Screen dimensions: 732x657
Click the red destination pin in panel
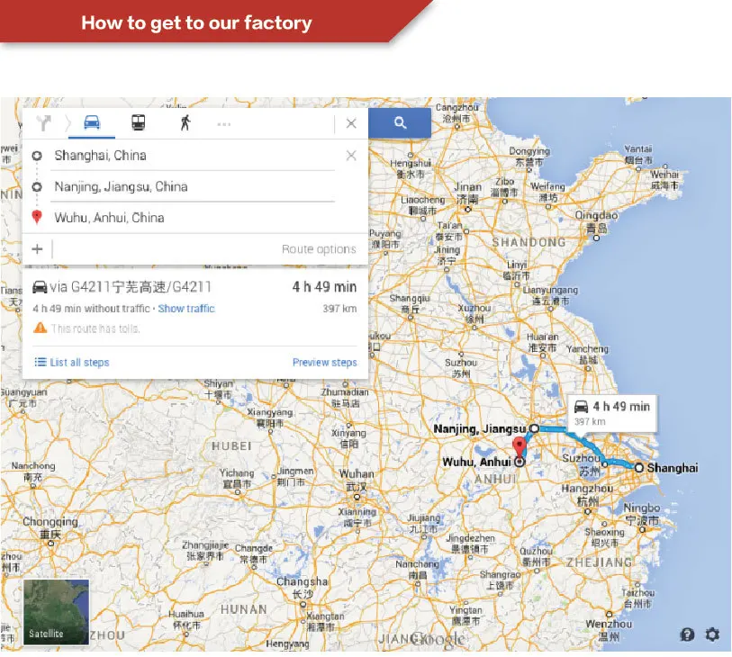tap(37, 217)
